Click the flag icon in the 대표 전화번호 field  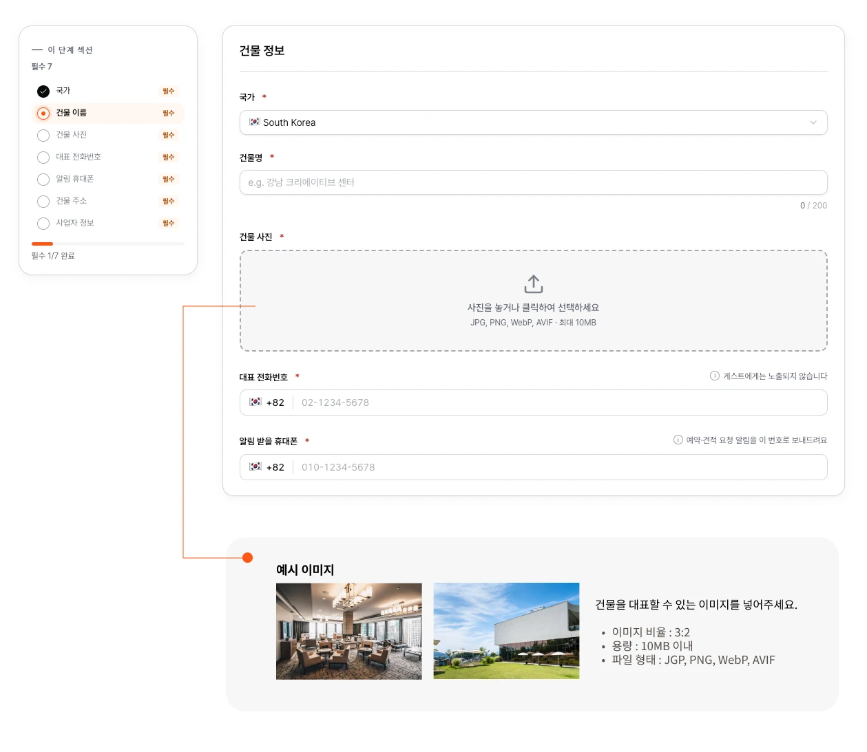[255, 402]
